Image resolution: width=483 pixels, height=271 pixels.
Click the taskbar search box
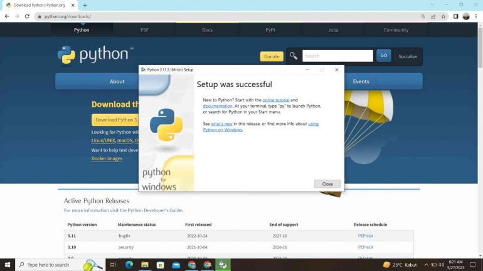click(60, 265)
